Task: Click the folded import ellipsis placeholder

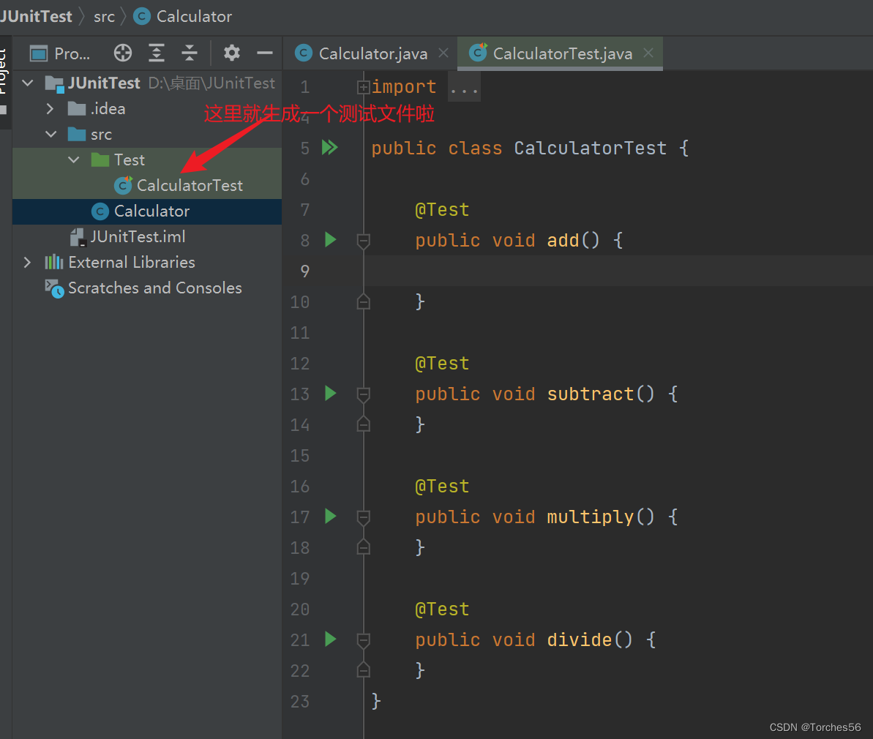Action: pos(465,88)
